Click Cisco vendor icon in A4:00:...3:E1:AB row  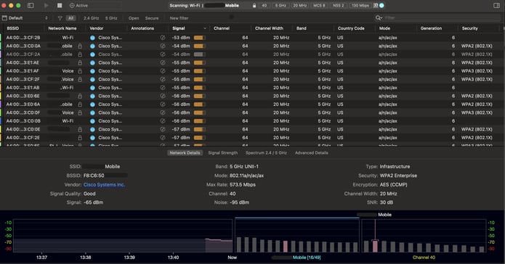point(92,88)
